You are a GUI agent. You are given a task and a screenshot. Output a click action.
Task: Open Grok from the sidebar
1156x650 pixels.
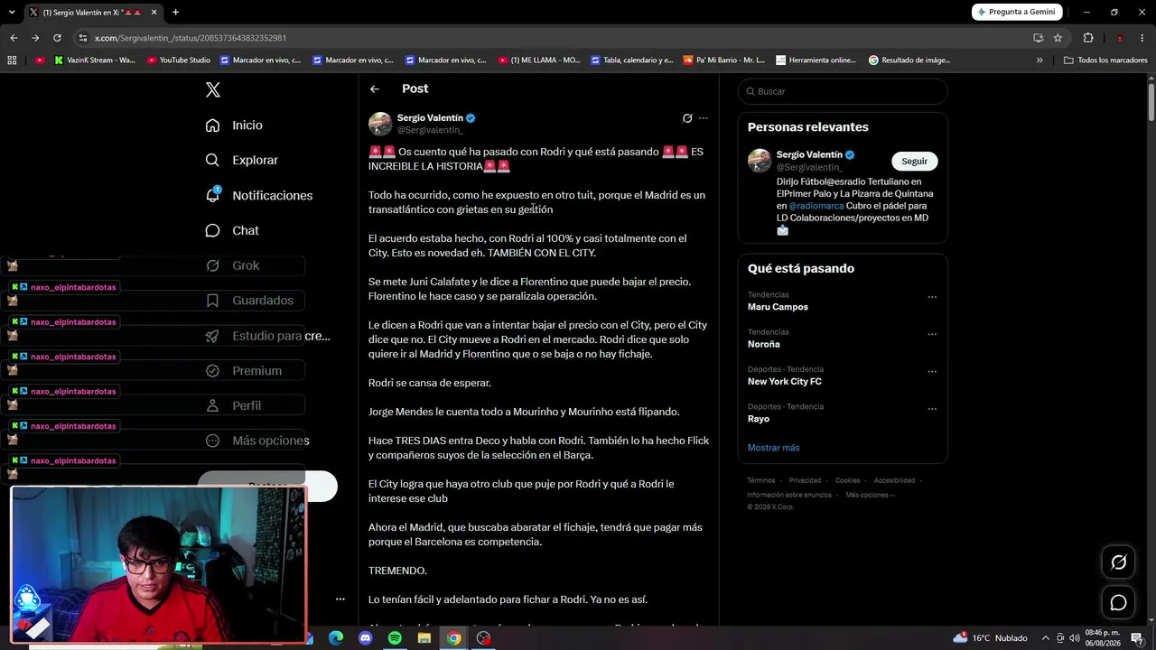click(232, 265)
